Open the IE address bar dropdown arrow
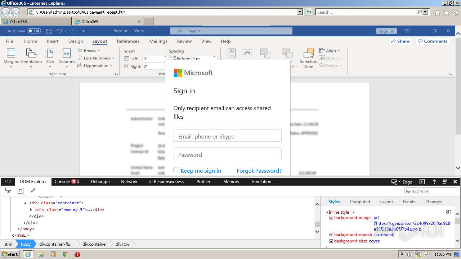 point(300,12)
